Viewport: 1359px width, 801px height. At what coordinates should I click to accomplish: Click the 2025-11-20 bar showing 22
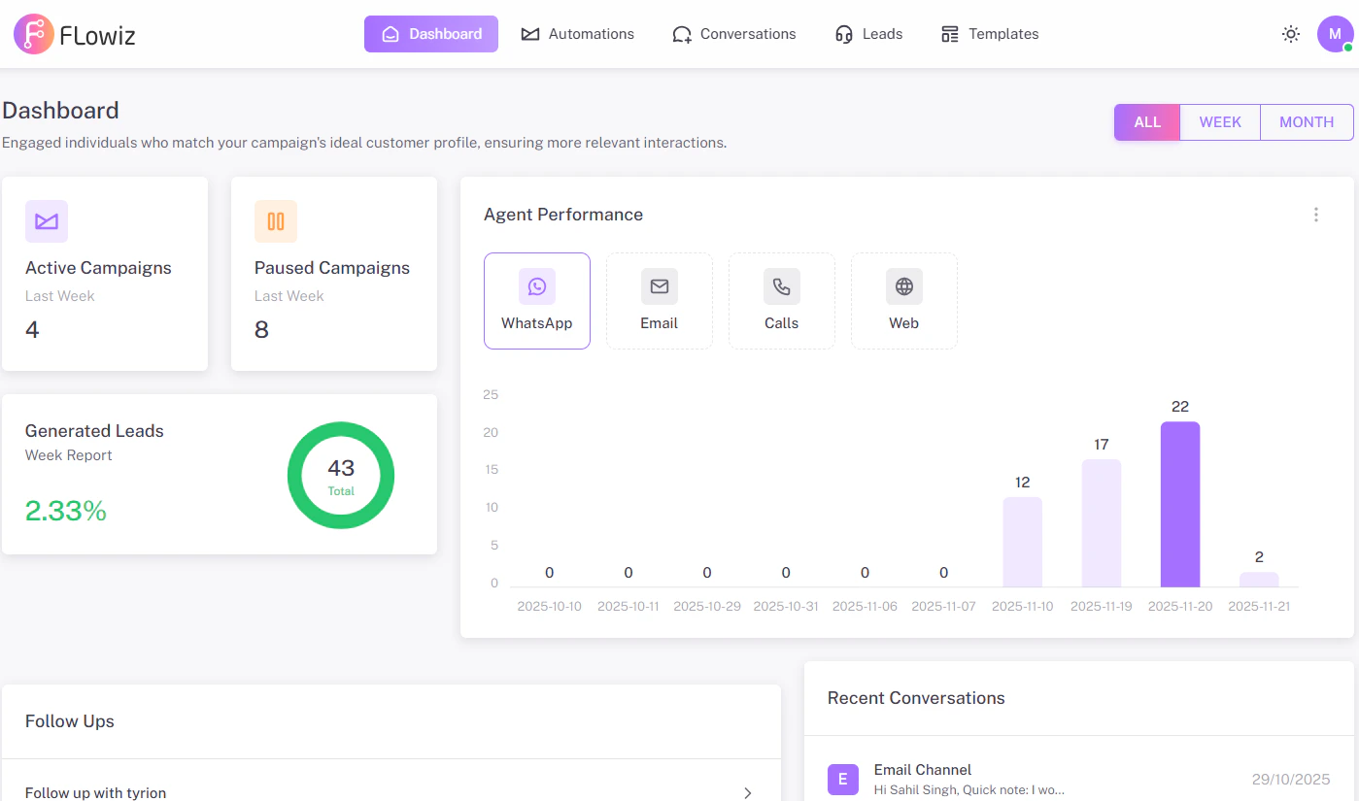pyautogui.click(x=1180, y=505)
